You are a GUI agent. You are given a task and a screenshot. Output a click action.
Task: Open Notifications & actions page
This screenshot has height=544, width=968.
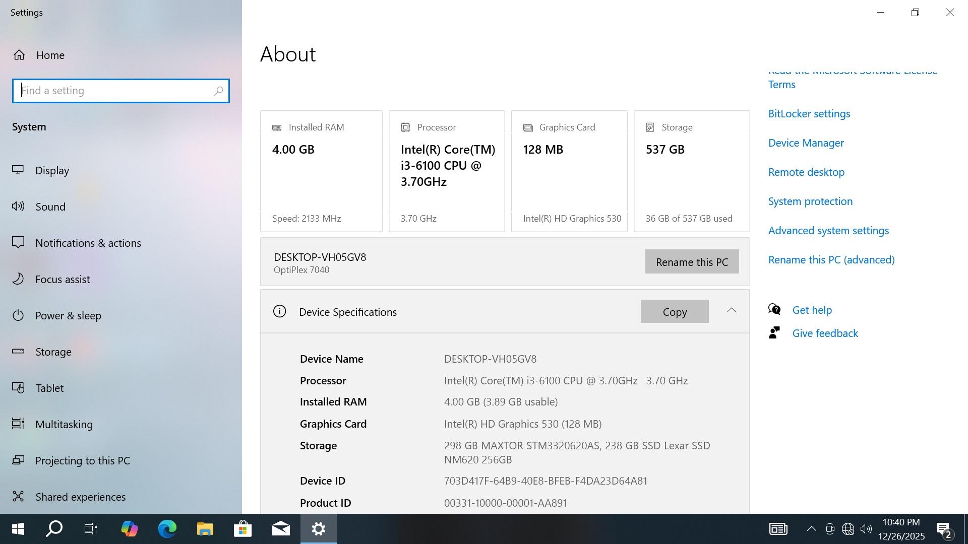(x=88, y=243)
